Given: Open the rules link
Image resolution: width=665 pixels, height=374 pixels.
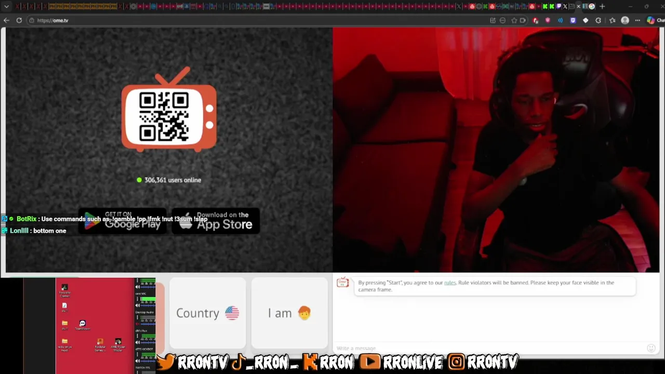Looking at the screenshot, I should [x=450, y=283].
